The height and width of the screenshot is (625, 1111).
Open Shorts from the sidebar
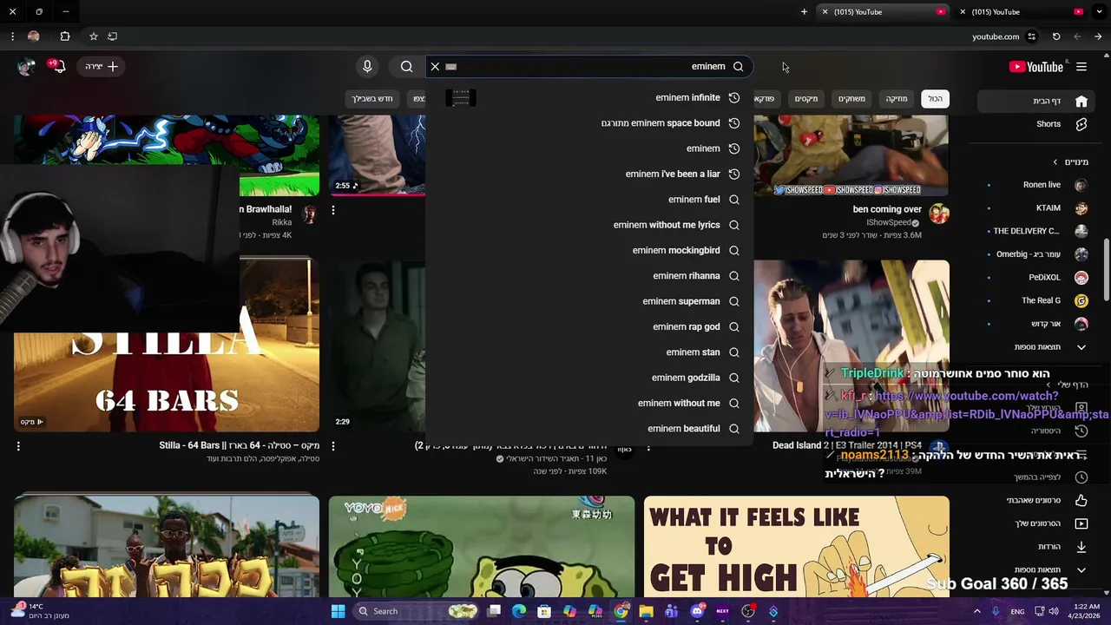coord(1038,124)
